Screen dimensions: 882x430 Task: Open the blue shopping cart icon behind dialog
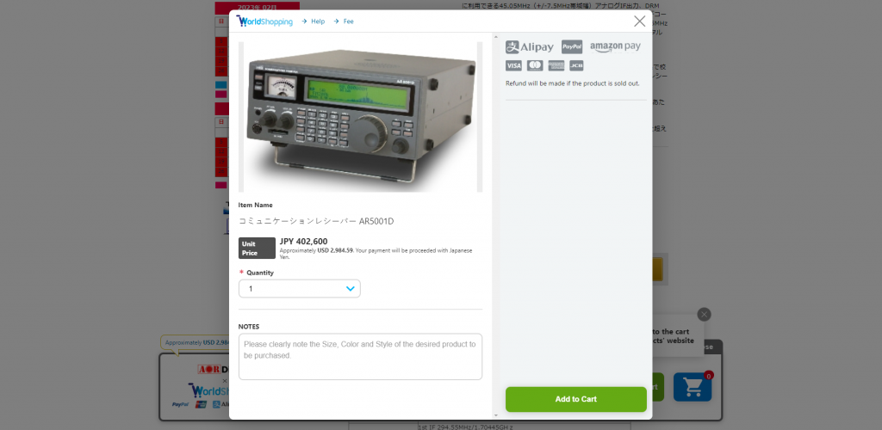pyautogui.click(x=693, y=387)
